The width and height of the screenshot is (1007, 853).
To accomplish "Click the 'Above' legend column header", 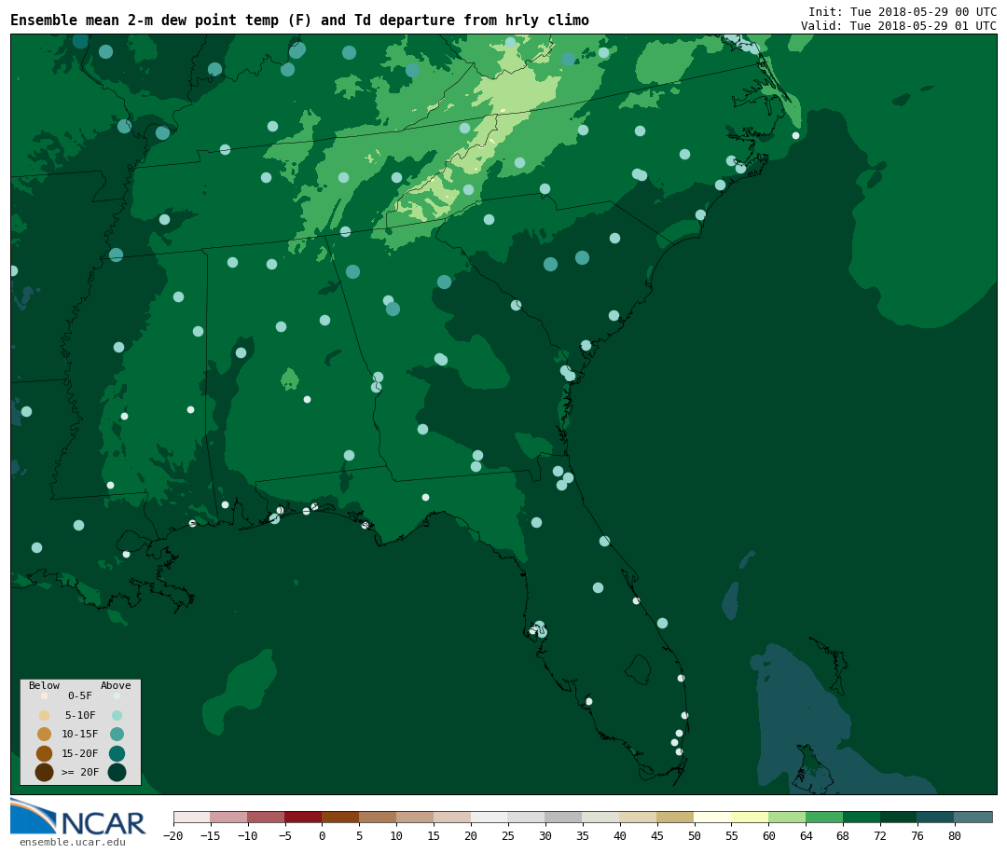I will [x=116, y=686].
